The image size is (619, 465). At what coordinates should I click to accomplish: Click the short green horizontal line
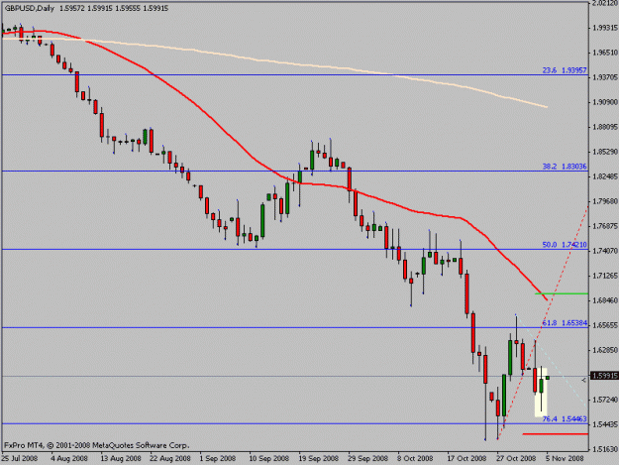click(562, 293)
